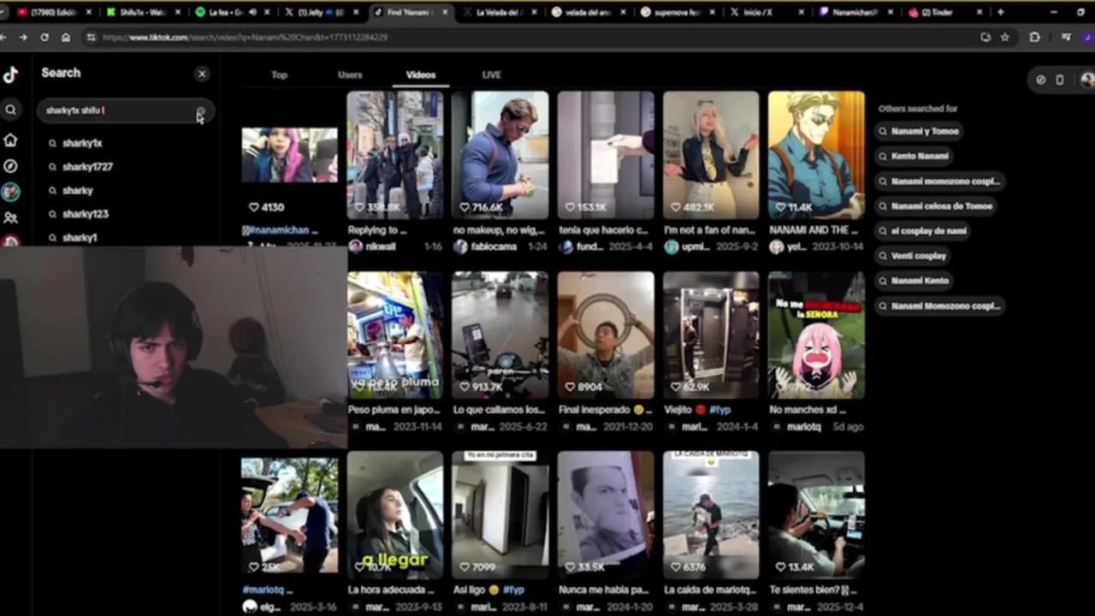The width and height of the screenshot is (1095, 616).
Task: Search for 'el cosplay de nami' suggestion
Action: point(922,231)
